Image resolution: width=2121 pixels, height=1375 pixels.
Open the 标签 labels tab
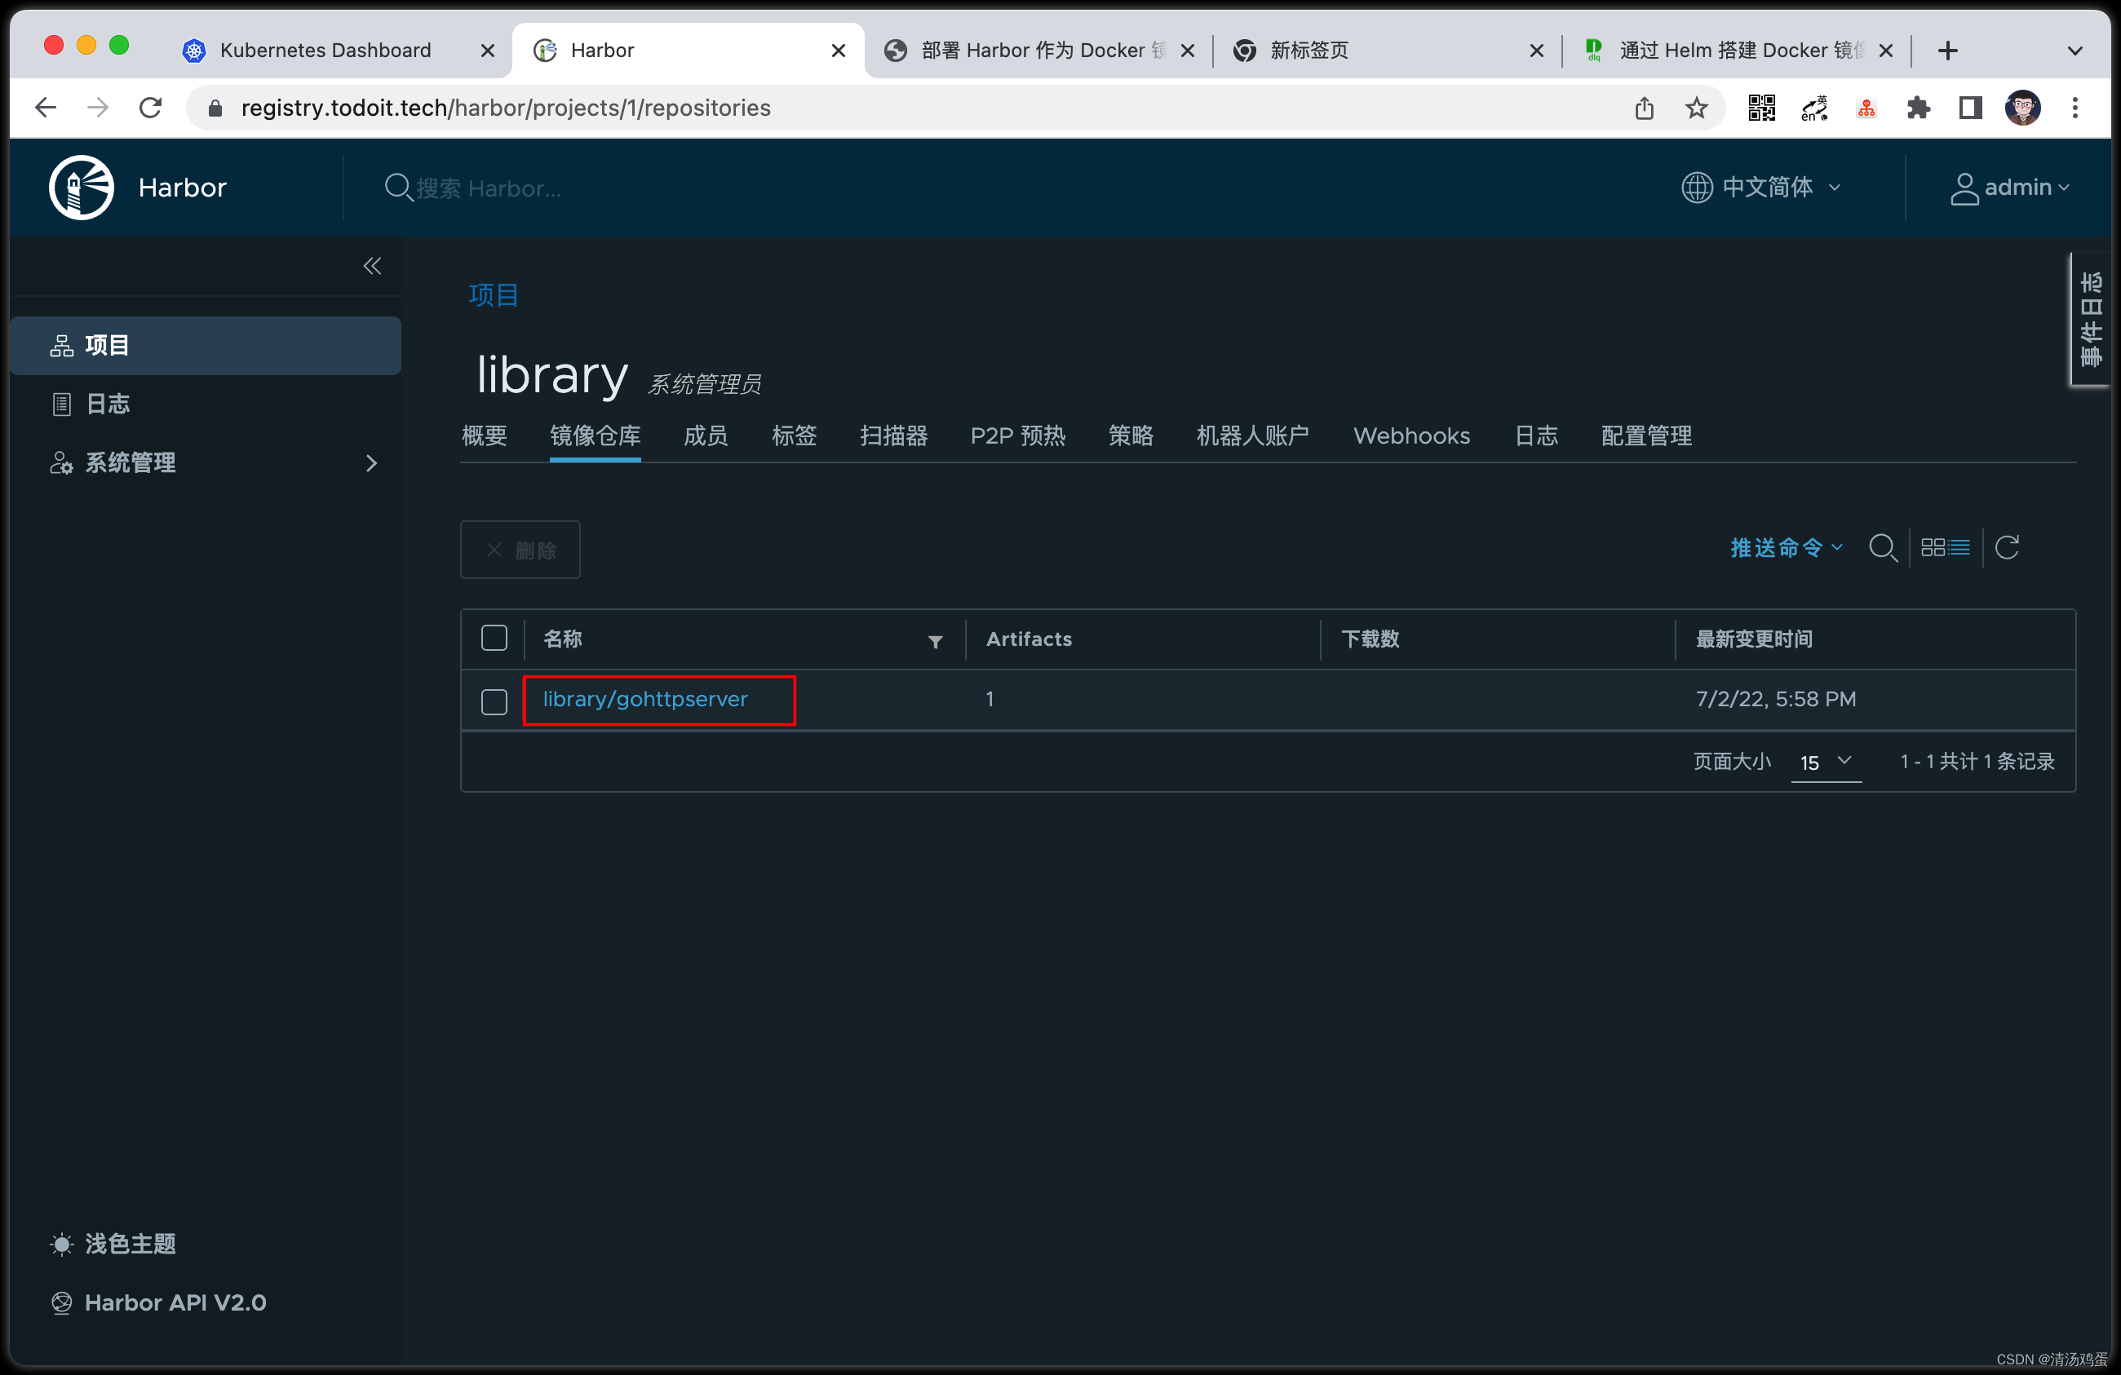794,435
